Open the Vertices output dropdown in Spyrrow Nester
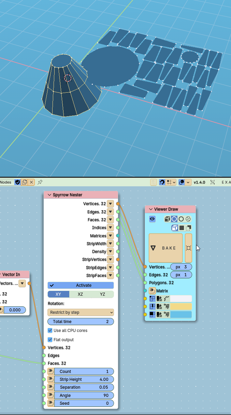The image size is (231, 415). [110, 204]
